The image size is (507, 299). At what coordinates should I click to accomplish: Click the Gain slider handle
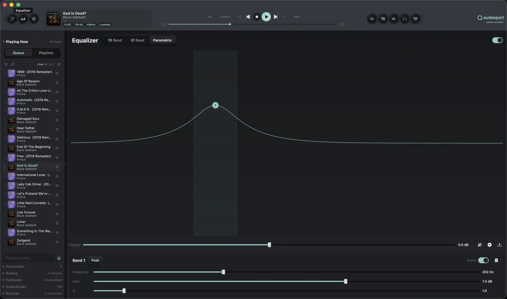tap(346, 281)
